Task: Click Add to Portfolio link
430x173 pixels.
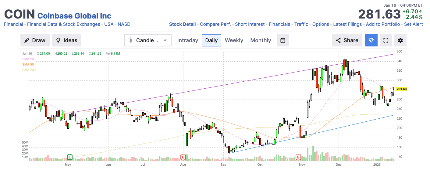Action: tap(383, 24)
